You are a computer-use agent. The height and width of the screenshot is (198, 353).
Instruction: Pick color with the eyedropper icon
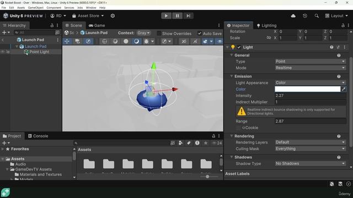click(344, 89)
